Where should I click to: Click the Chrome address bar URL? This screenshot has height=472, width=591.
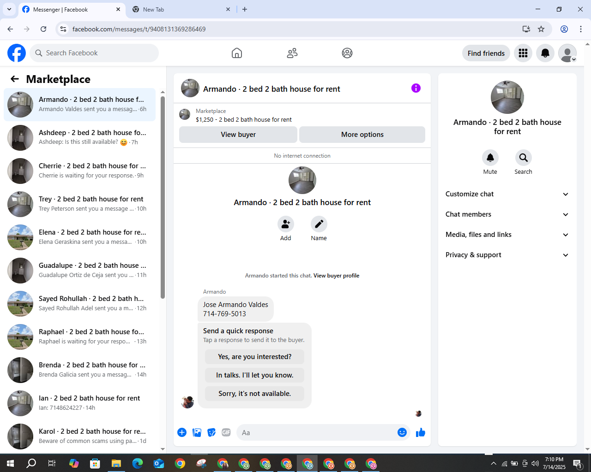pyautogui.click(x=139, y=29)
